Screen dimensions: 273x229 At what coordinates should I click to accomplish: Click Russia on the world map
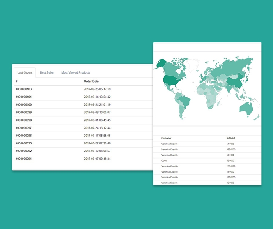pos(230,67)
